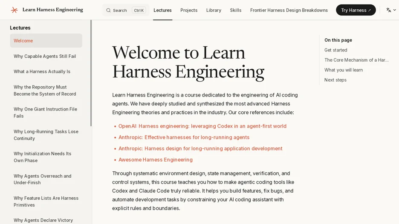Select Welcome in the sidebar

(46, 40)
